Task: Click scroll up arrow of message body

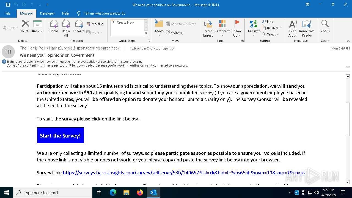Action: click(348, 76)
